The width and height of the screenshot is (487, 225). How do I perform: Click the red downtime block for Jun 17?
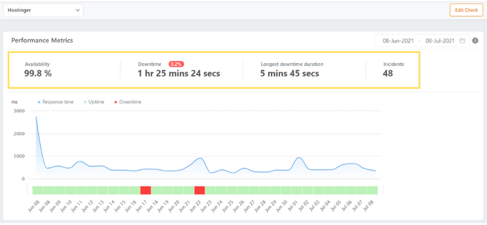[145, 190]
